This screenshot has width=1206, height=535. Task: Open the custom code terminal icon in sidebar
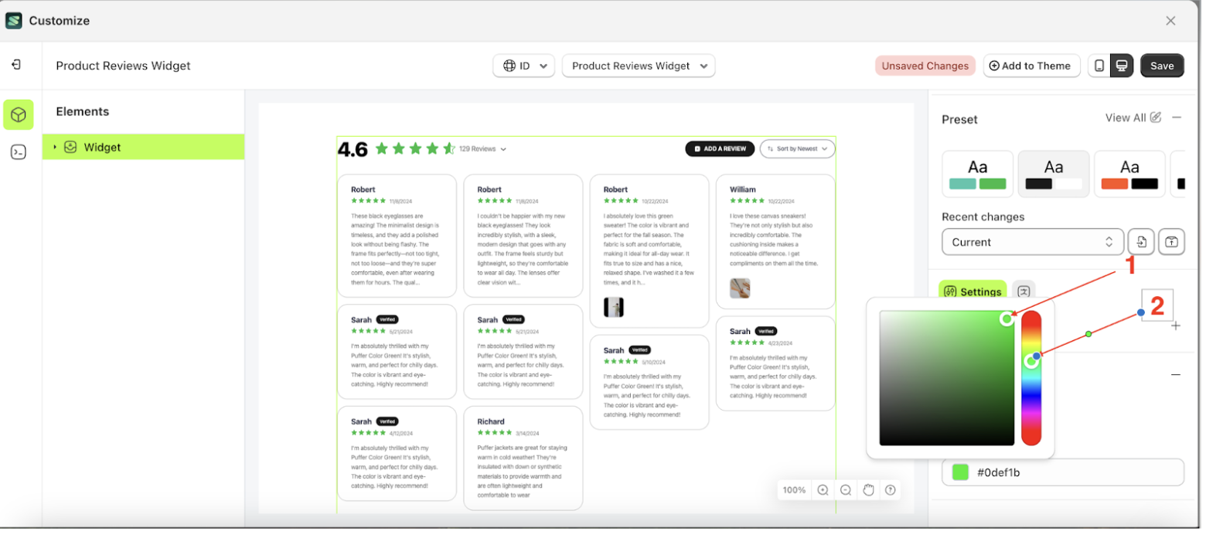point(18,152)
